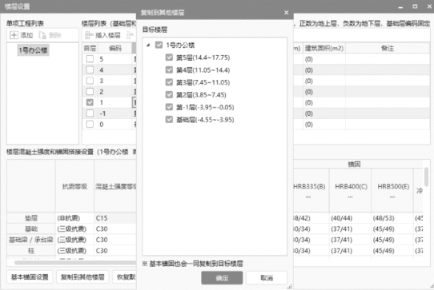Check the 首层 box for floor 3
Image resolution: width=434 pixels, height=290 pixels.
(90, 81)
